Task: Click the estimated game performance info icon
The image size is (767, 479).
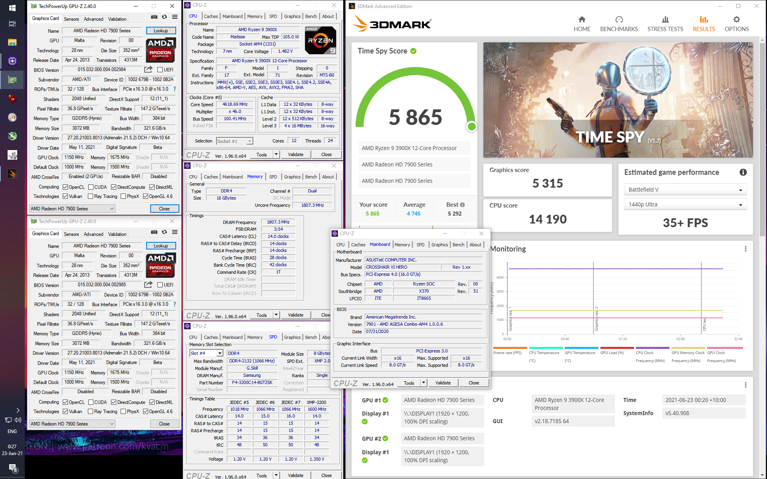Action: click(743, 172)
